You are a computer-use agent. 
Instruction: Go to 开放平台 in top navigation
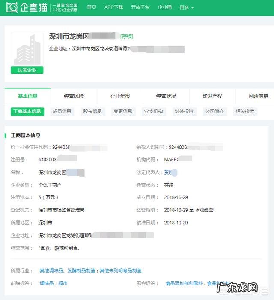[x=140, y=7]
